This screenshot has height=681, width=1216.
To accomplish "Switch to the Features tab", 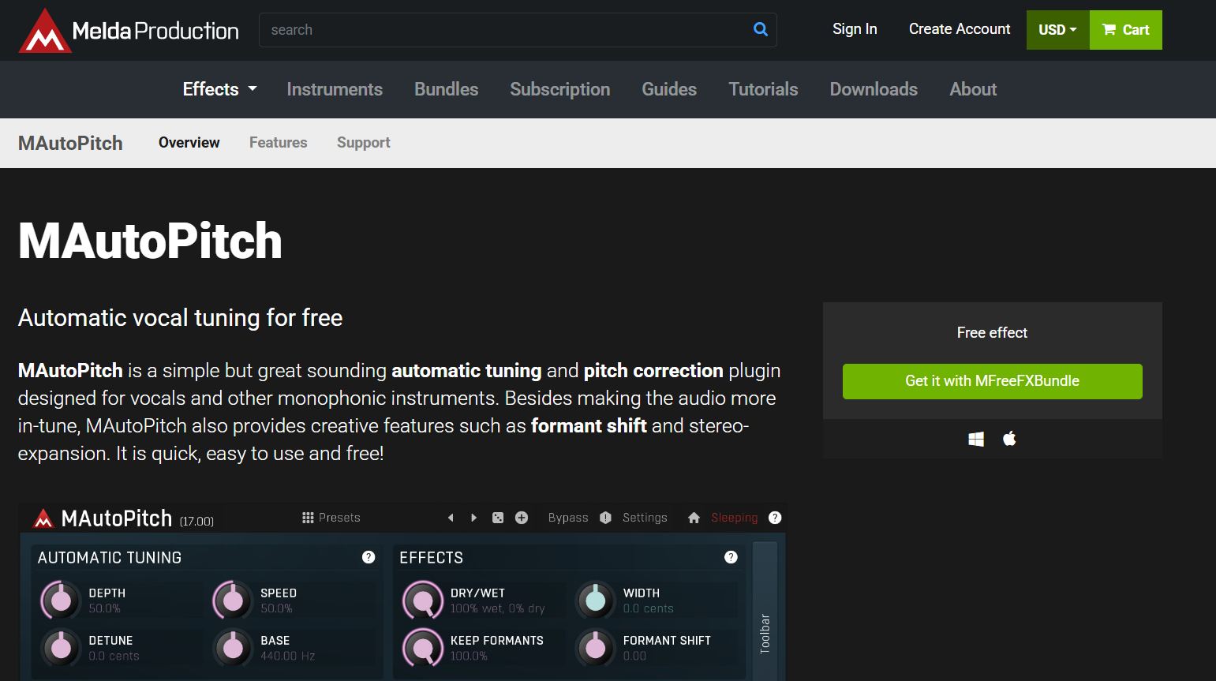I will (x=279, y=143).
